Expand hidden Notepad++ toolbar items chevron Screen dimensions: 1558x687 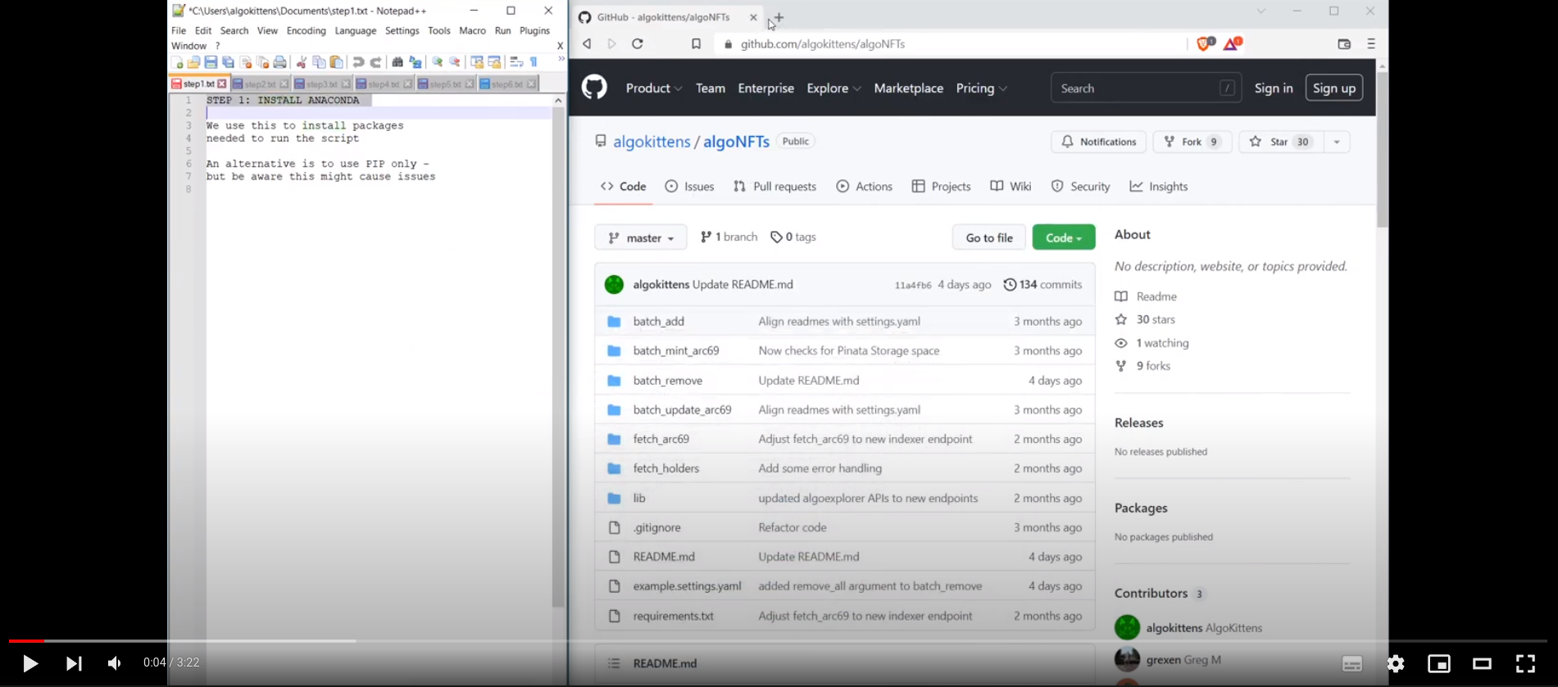(561, 59)
